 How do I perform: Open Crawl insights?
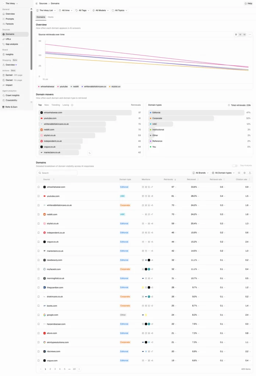pos(12,95)
